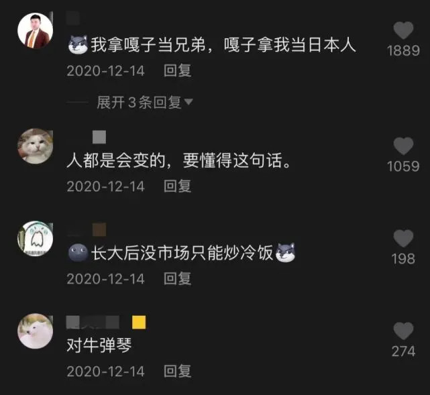Like the comment with 1059 likes

[403, 146]
